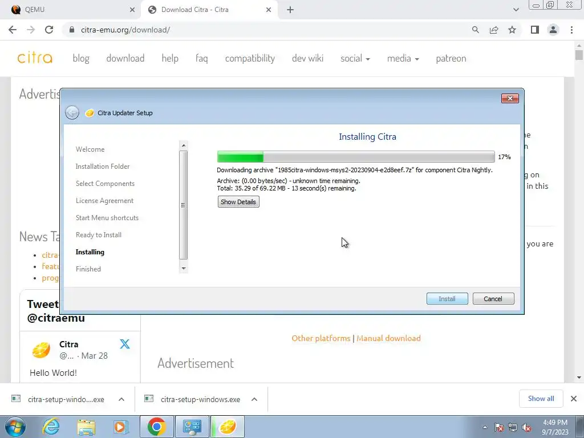Click the Chrome forward arrow

click(x=31, y=30)
